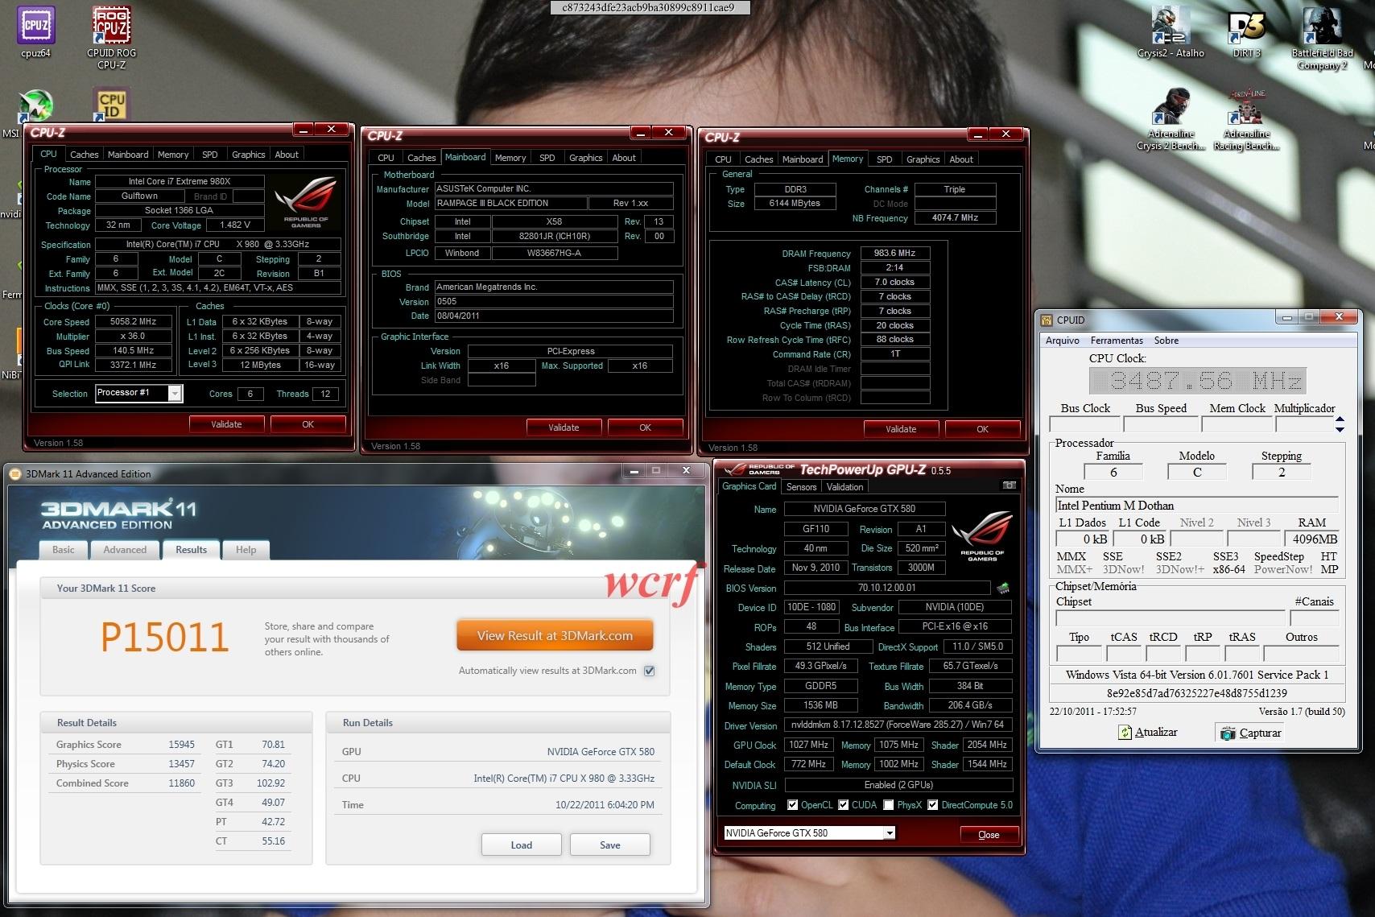Screen dimensions: 1375x917
Task: Open the CPUID ROG CPU-Z desktop shortcut
Action: tap(111, 37)
